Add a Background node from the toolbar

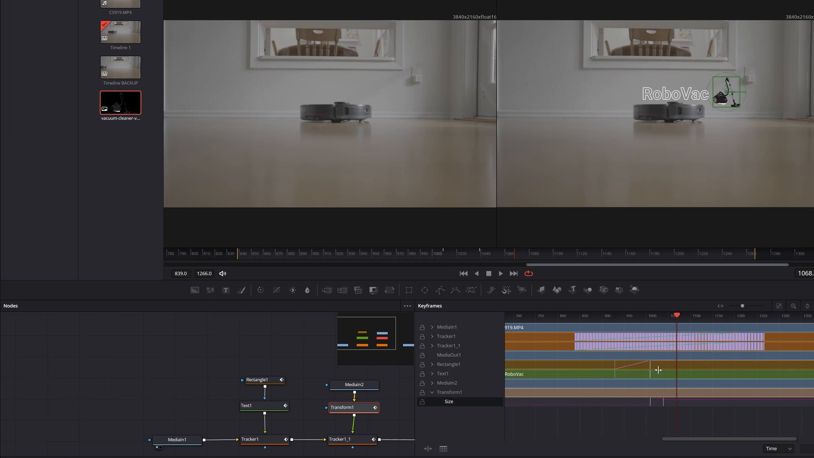pyautogui.click(x=195, y=290)
